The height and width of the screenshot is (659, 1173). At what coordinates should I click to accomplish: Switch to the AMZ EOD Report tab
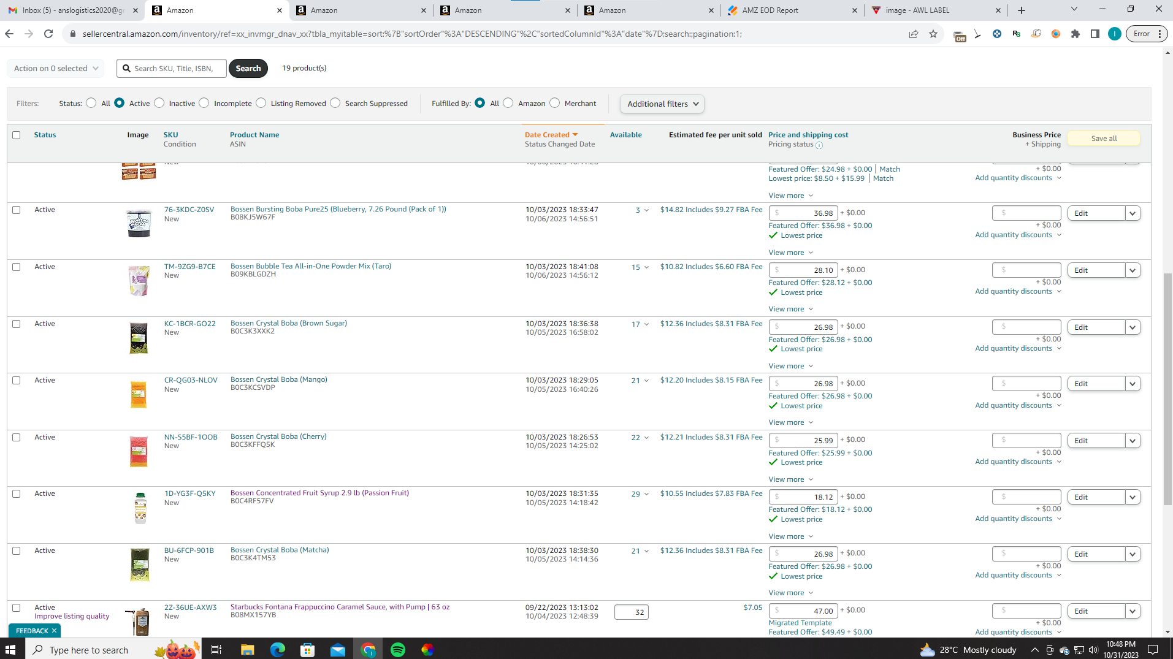[792, 10]
